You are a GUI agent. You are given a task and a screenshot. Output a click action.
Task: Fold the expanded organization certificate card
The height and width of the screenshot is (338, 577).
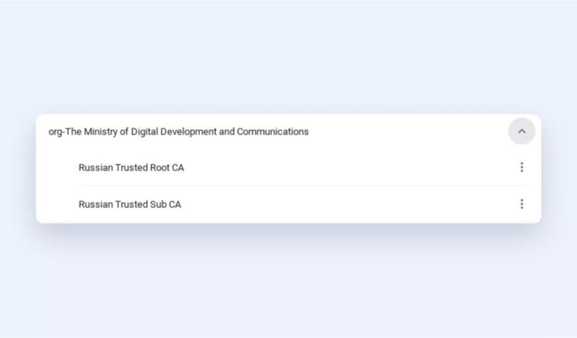[x=522, y=132]
